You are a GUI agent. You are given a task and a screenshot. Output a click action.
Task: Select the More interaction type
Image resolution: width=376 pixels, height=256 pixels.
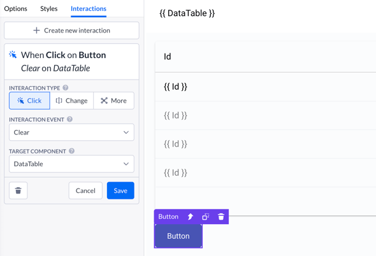(113, 101)
